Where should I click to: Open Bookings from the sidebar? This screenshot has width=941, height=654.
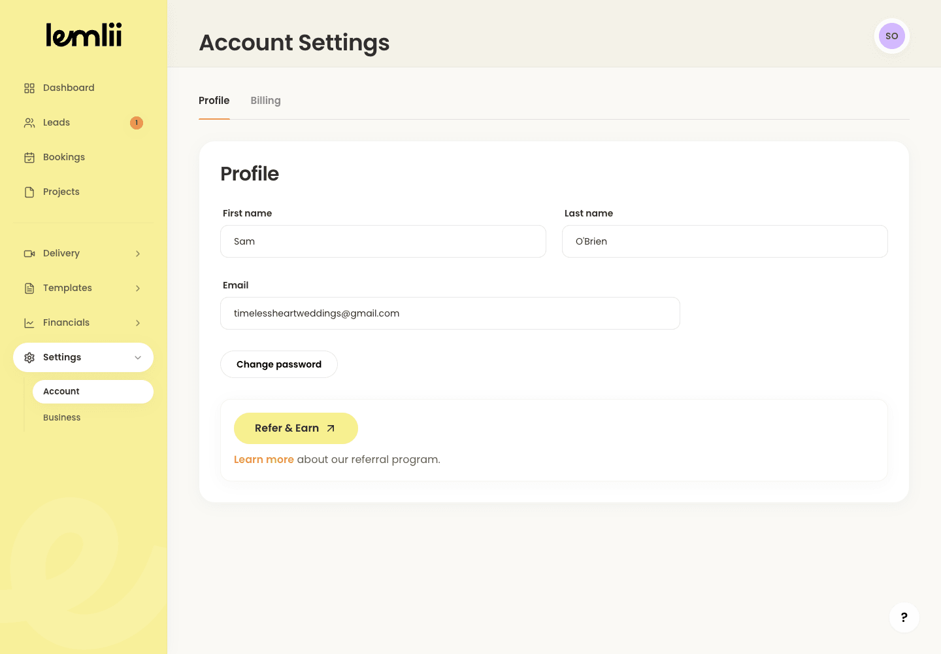tap(83, 157)
